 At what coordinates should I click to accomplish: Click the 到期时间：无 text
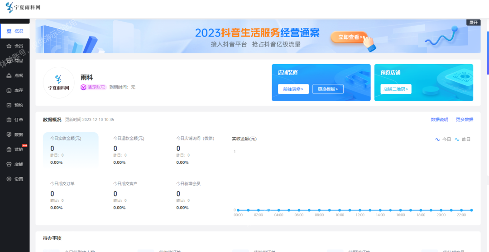(122, 88)
